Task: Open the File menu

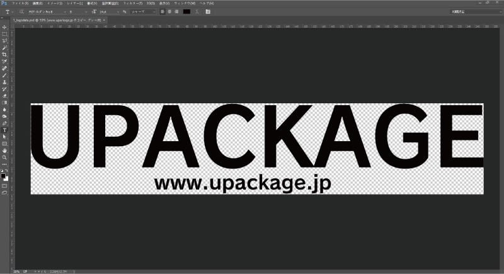Action: 20,3
